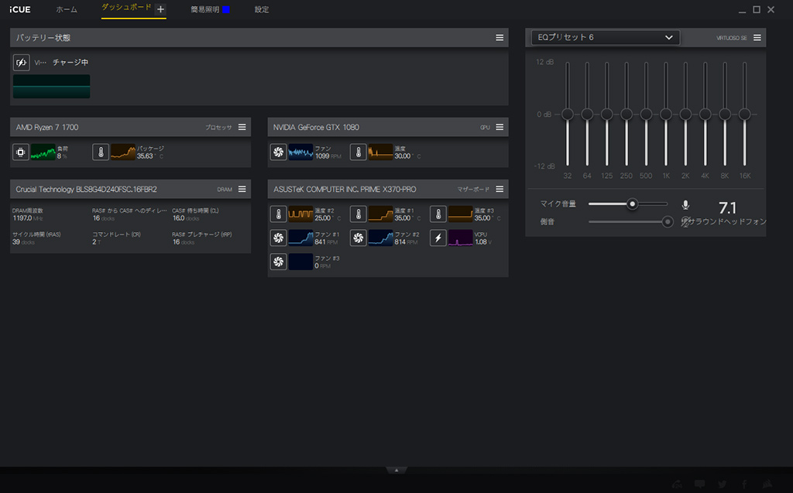Screen dimensions: 793x493
Task: Open the EQプリセット 6 dropdown
Action: (x=606, y=37)
